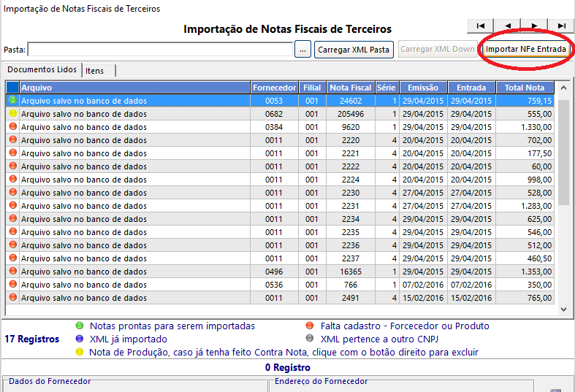Screen dimensions: 575x392
Task: Click the Importar NFe Entrada button
Action: point(526,49)
